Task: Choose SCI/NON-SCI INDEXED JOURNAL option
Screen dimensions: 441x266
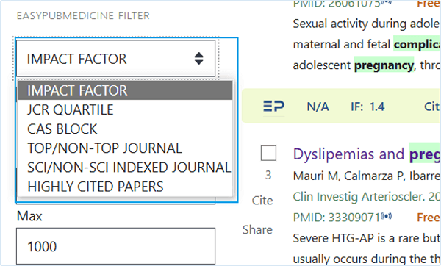Action: (125, 168)
